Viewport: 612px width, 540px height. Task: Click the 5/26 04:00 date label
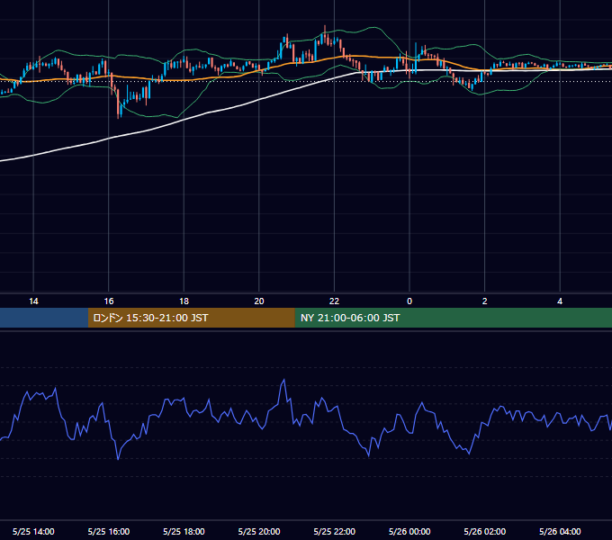(x=560, y=531)
